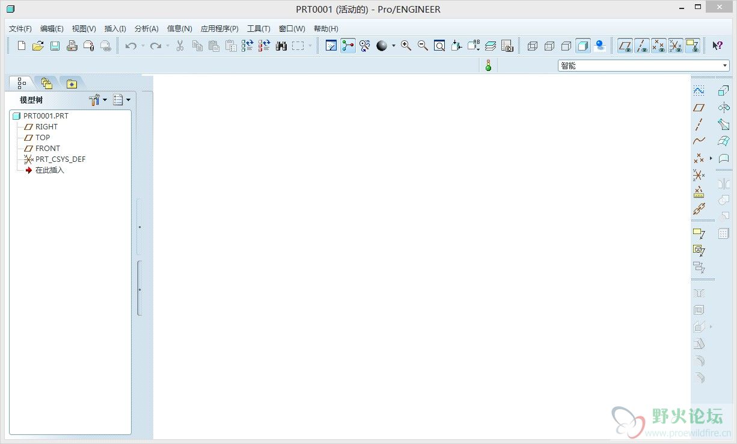The width and height of the screenshot is (737, 444).
Task: Switch to wireframe display mode
Action: click(532, 46)
